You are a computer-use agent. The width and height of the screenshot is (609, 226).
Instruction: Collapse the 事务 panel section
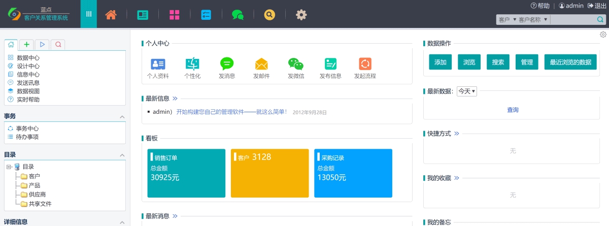tap(122, 117)
